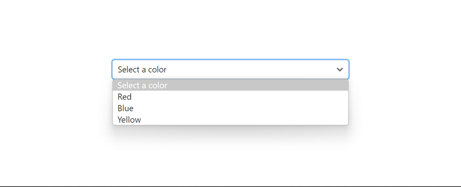
Task: Click the blue-outlined focused select field
Action: coord(230,69)
